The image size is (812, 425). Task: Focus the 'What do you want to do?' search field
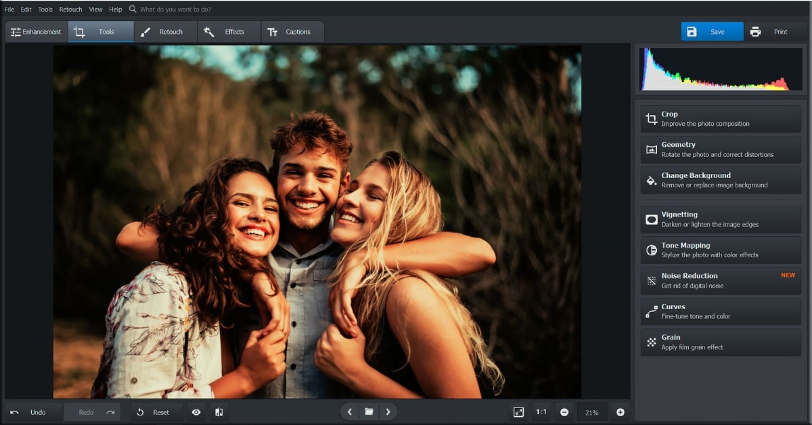click(x=175, y=9)
